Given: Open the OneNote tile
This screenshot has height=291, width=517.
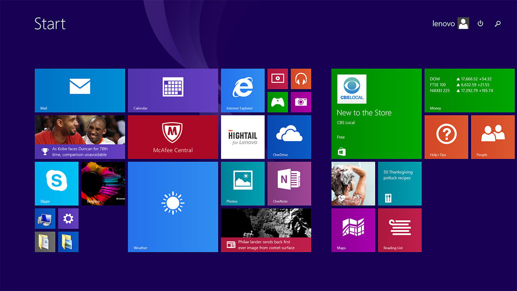Looking at the screenshot, I should point(289,184).
